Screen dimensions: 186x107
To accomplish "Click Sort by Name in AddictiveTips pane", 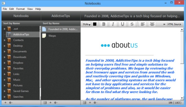I will click(x=51, y=23).
